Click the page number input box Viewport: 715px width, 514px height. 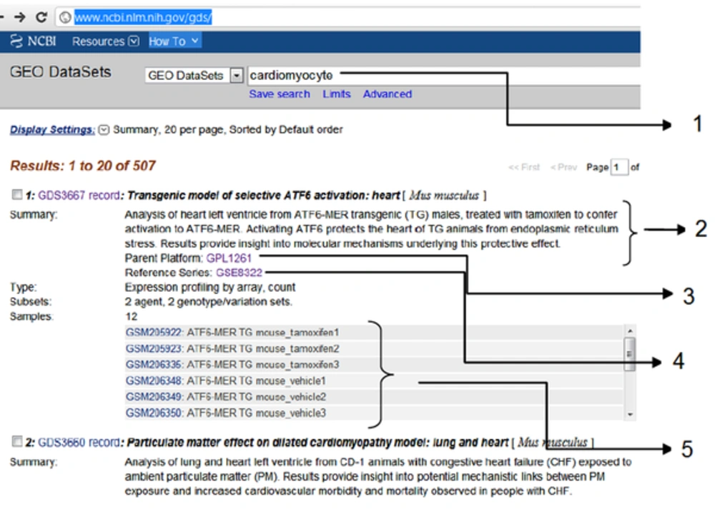pyautogui.click(x=619, y=167)
